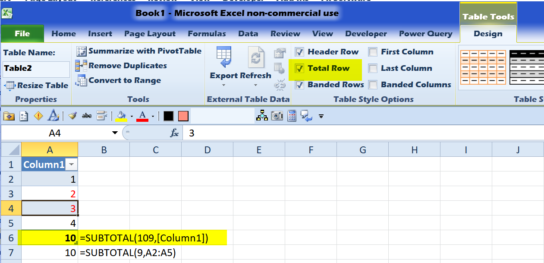Open the Column1 filter dropdown
The height and width of the screenshot is (263, 544).
click(72, 165)
